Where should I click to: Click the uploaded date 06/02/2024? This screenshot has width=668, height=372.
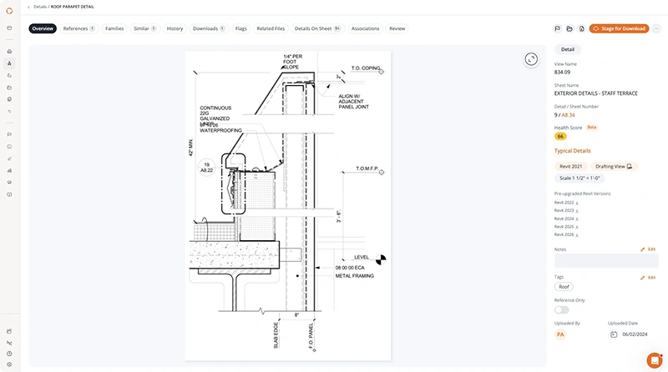click(635, 334)
